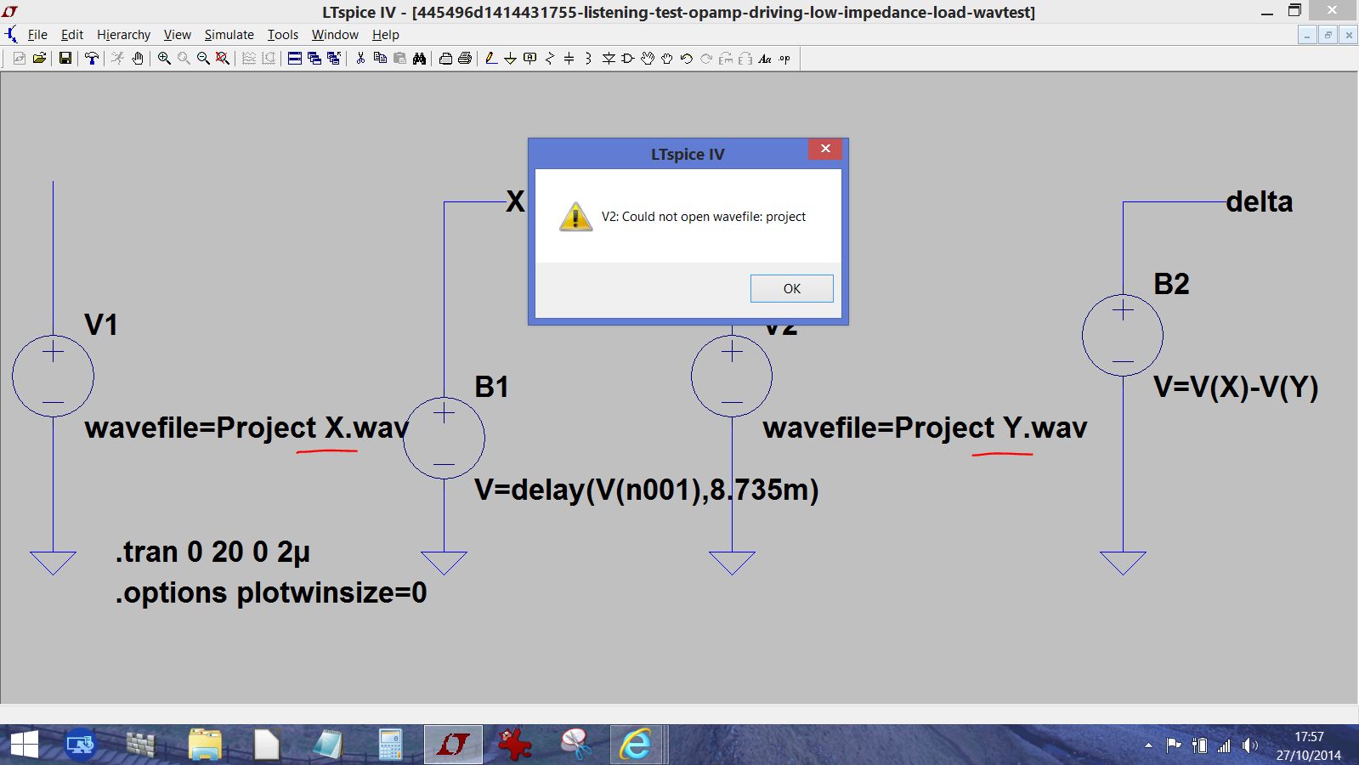Click the Tile Windows icon
Screen dimensions: 1359x765
294,58
